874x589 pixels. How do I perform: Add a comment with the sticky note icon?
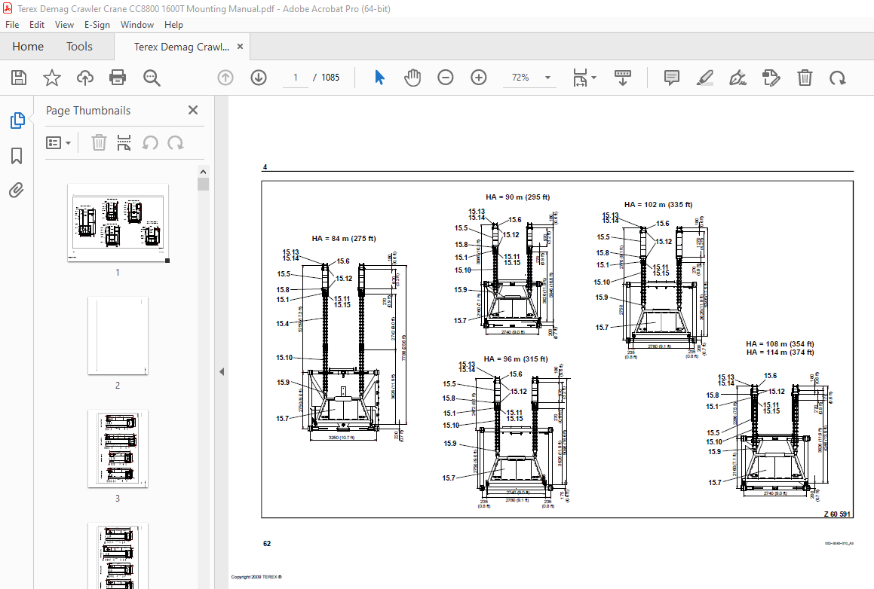(x=672, y=78)
